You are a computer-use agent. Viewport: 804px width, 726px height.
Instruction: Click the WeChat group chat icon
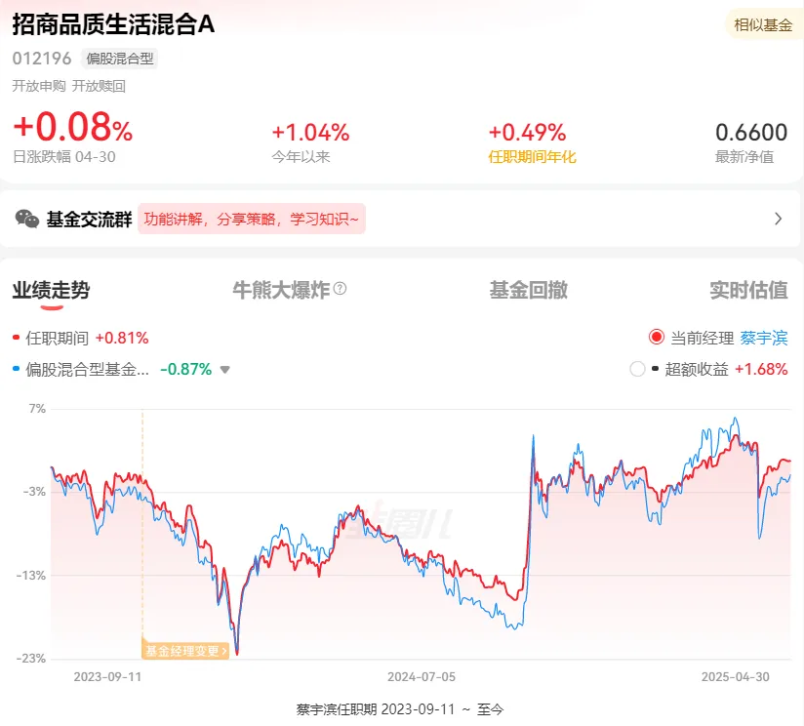coord(27,219)
